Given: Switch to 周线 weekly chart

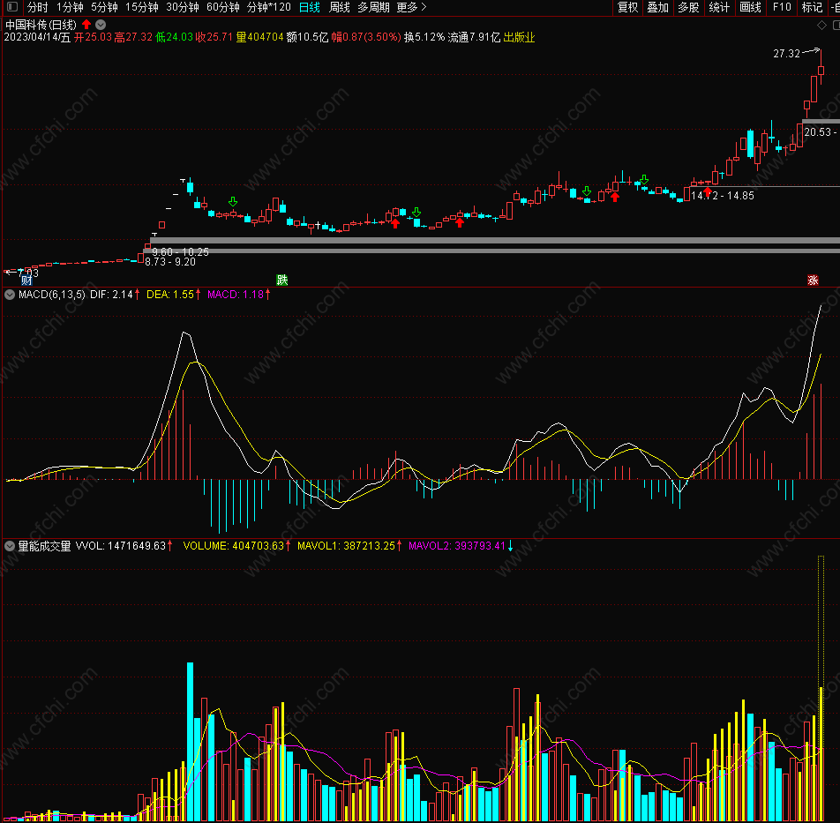Looking at the screenshot, I should coord(340,7).
